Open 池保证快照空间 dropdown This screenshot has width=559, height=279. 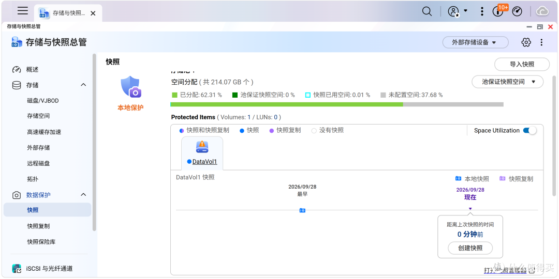(508, 82)
